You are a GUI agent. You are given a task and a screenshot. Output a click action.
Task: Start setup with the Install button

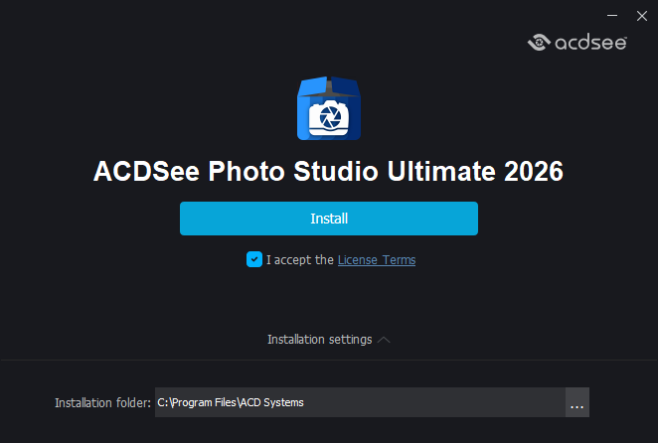(x=328, y=219)
